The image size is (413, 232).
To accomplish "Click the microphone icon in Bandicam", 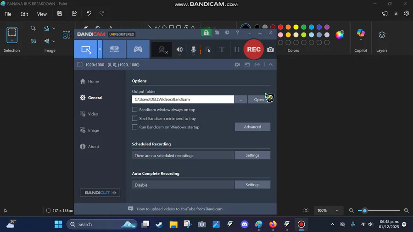I will point(193,49).
